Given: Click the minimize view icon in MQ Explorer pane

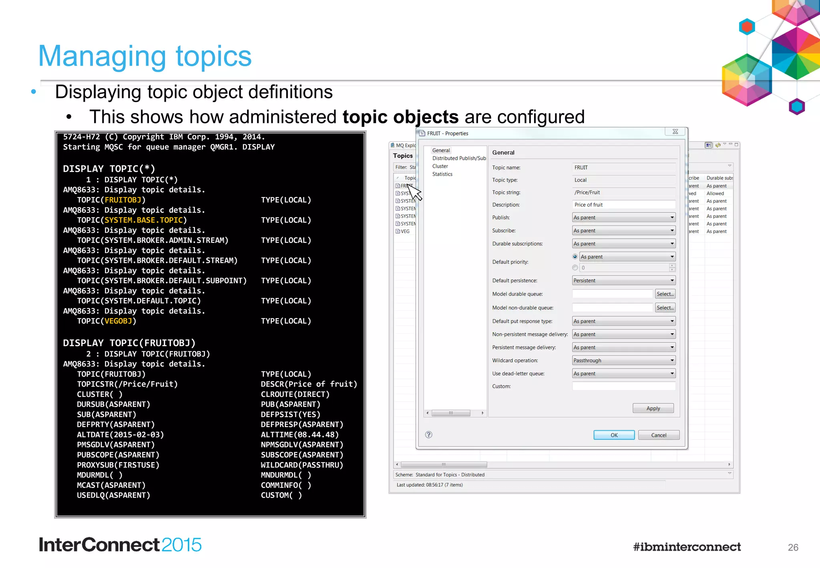Looking at the screenshot, I should tap(730, 144).
